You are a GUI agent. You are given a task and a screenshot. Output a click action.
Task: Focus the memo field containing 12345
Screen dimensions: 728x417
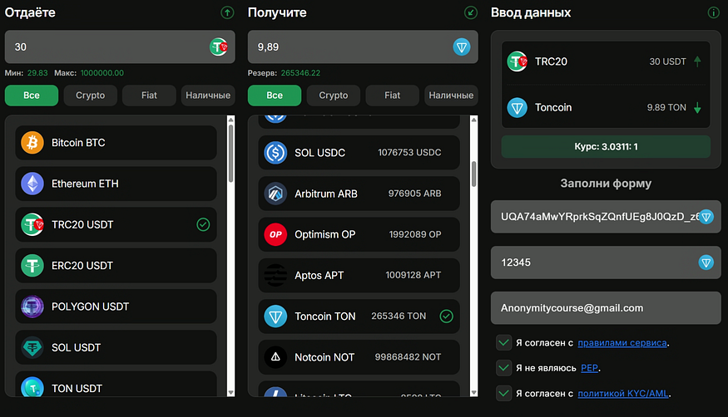(x=606, y=262)
